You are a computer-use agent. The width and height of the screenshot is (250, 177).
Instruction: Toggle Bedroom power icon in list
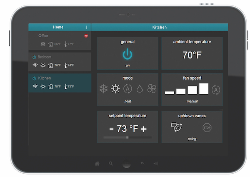click(34, 57)
